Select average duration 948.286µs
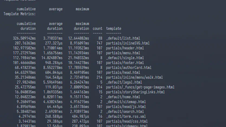The height and width of the screenshot is (127, 226). (54, 63)
